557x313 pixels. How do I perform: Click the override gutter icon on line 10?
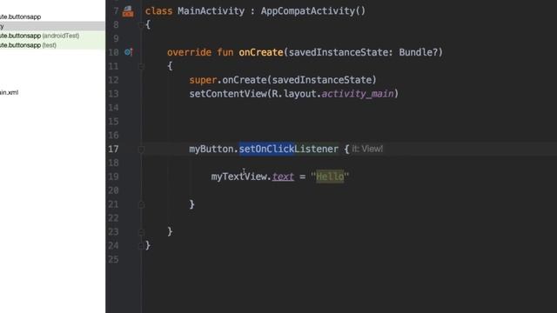pos(129,52)
